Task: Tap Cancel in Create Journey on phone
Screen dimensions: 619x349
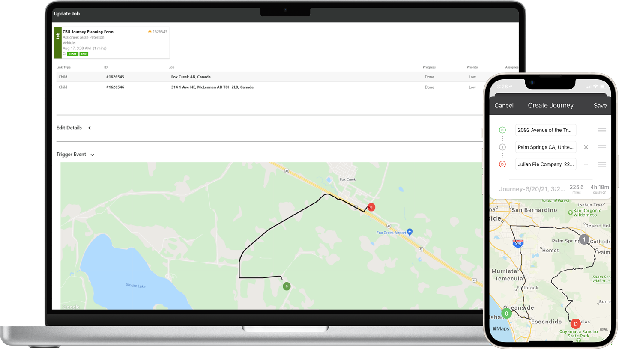Action: [x=504, y=105]
